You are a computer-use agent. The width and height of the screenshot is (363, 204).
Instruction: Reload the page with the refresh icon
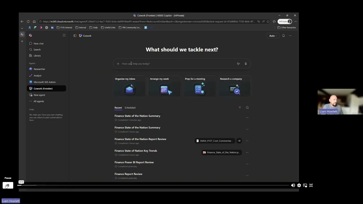pyautogui.click(x=28, y=22)
